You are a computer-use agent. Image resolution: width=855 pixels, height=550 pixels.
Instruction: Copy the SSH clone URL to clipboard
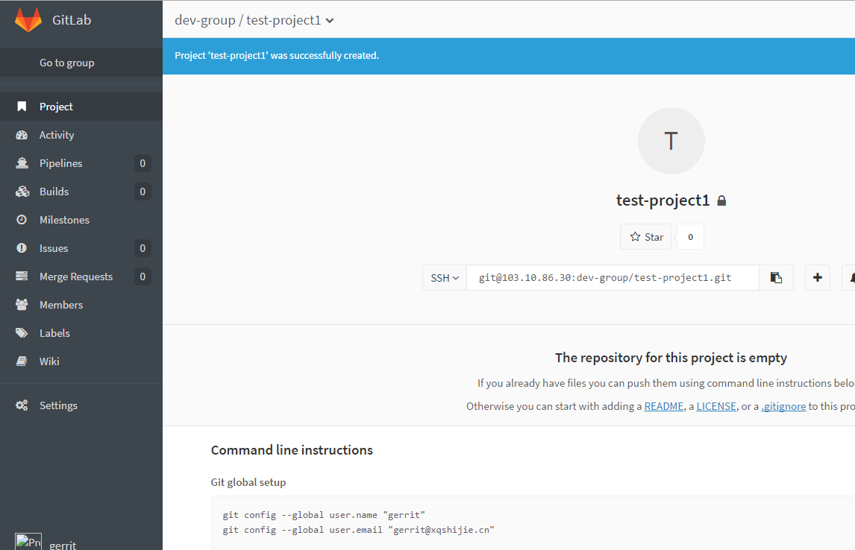coord(776,277)
